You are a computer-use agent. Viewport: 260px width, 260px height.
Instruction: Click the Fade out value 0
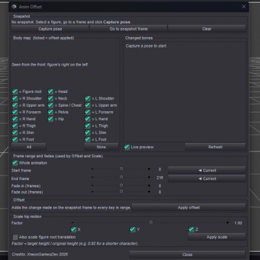pyautogui.click(x=160, y=192)
